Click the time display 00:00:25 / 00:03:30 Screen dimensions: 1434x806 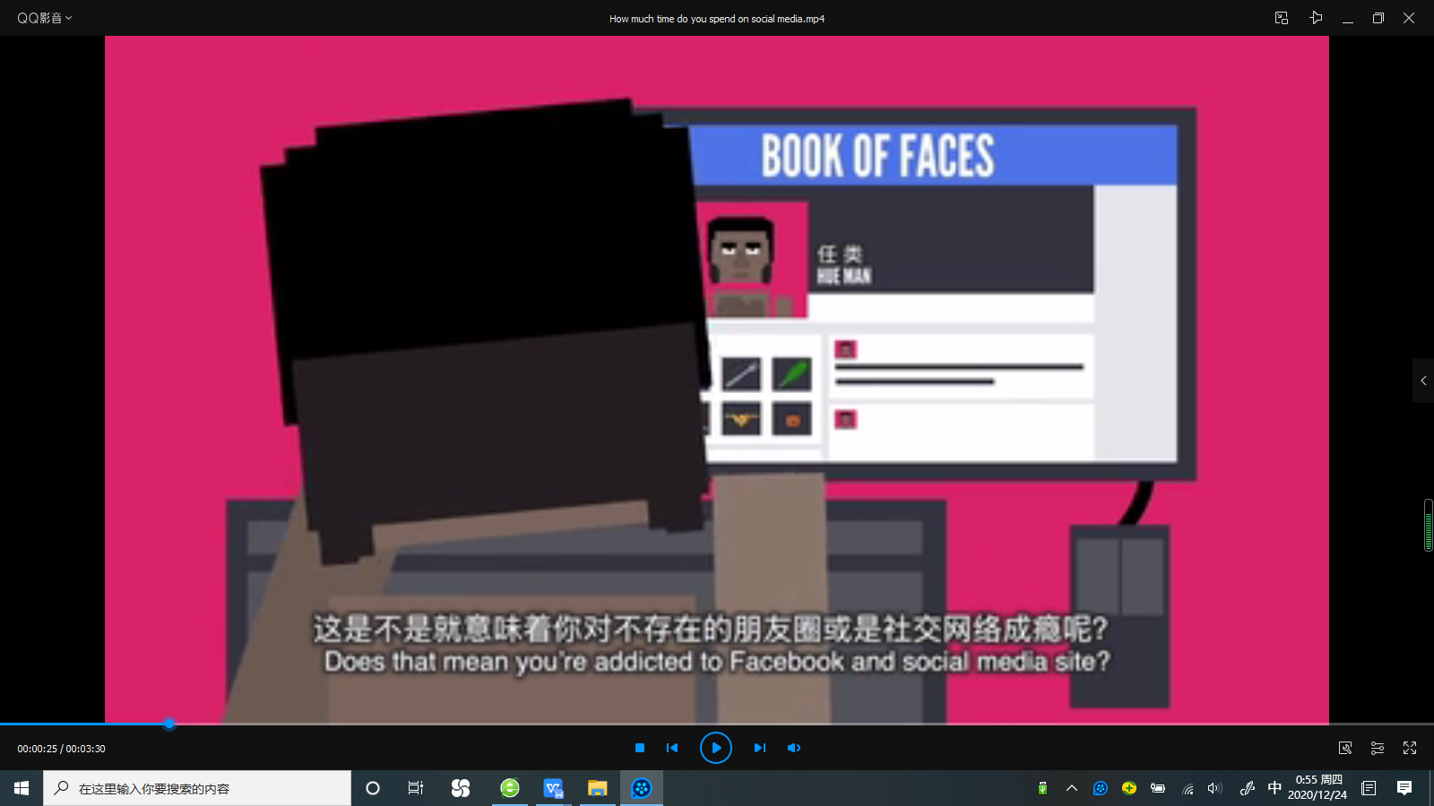[61, 749]
